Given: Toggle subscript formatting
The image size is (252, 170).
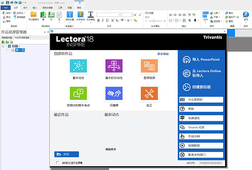Looking at the screenshot, I should click(x=117, y=20).
